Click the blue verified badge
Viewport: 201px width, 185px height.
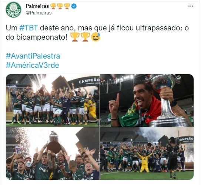(74, 6)
